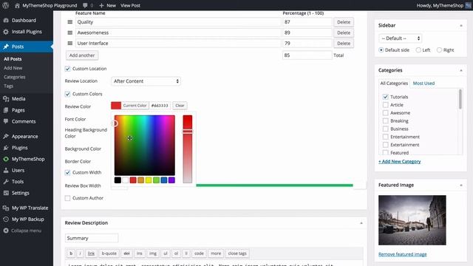This screenshot has height=266, width=473.
Task: Click the Dashboard icon in sidebar
Action: pyautogui.click(x=6, y=20)
